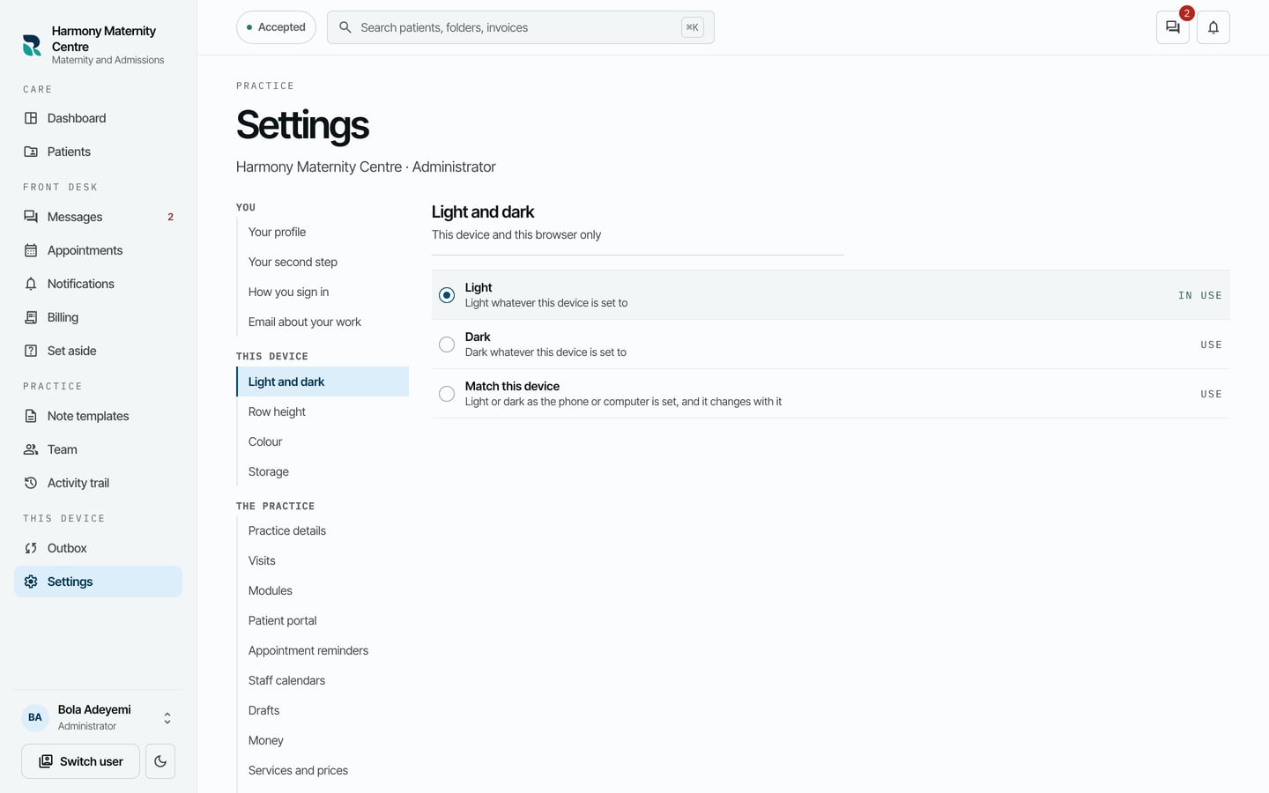Screen dimensions: 1269x793
Task: Click the Switch user button
Action: click(x=80, y=761)
